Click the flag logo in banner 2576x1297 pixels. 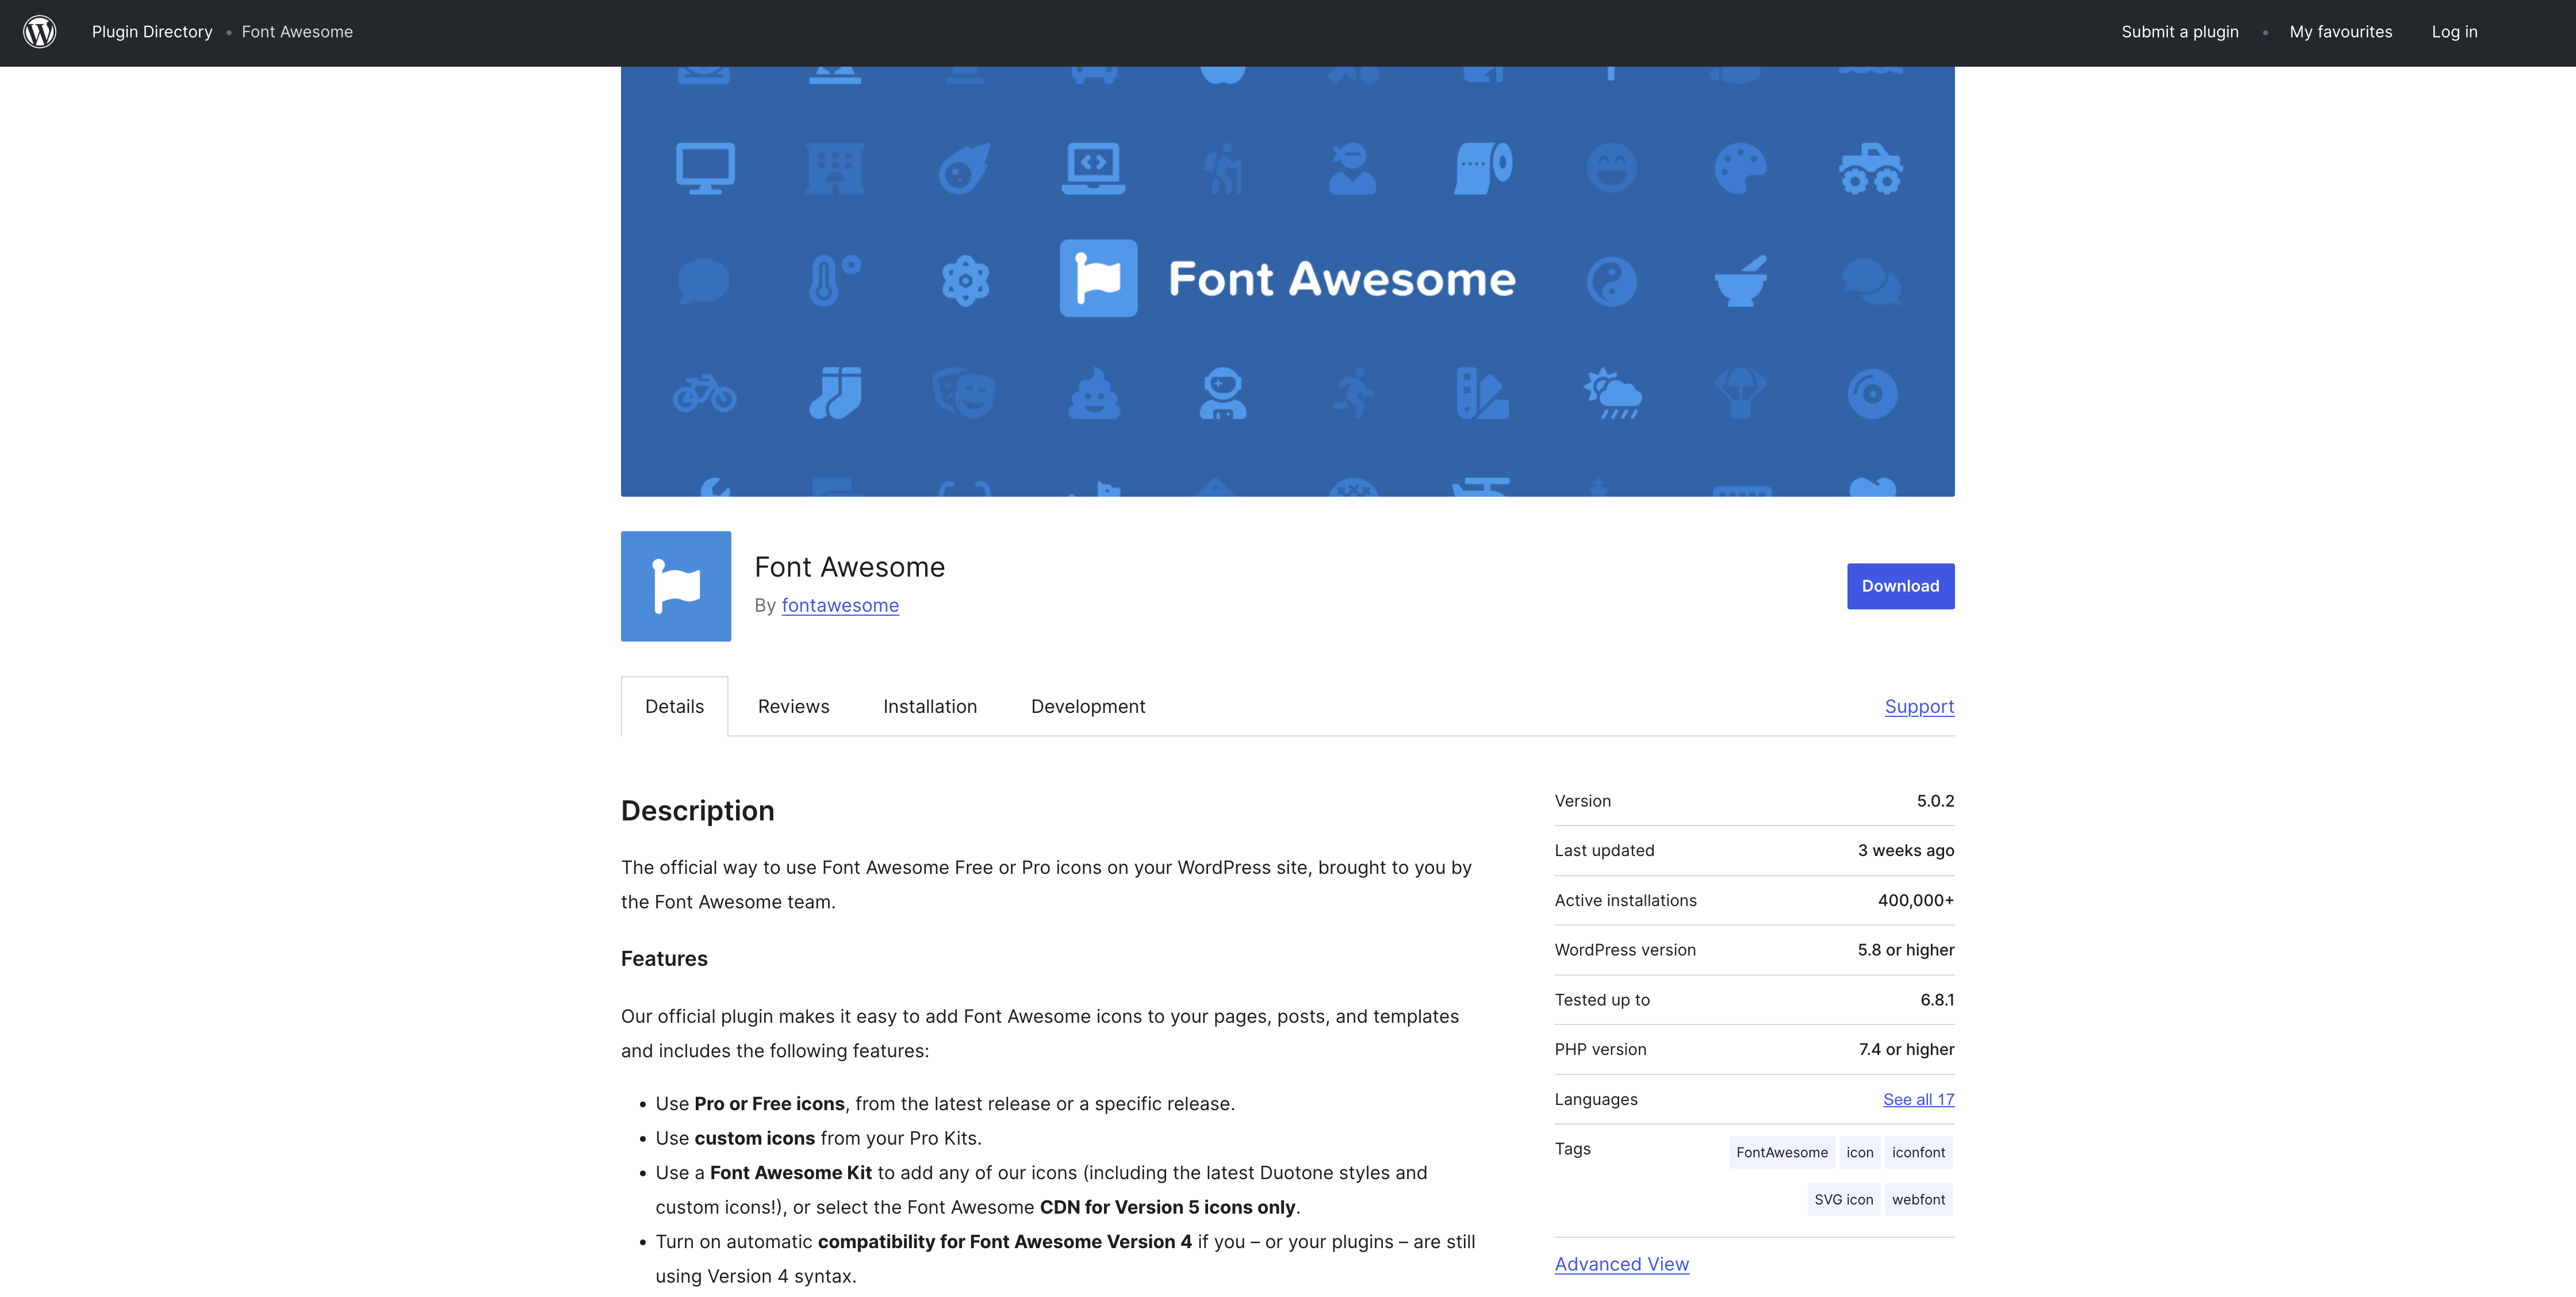pos(1098,278)
